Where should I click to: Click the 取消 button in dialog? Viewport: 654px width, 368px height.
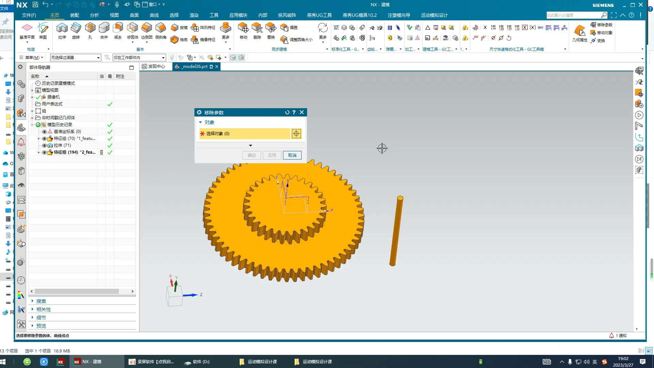pos(292,155)
